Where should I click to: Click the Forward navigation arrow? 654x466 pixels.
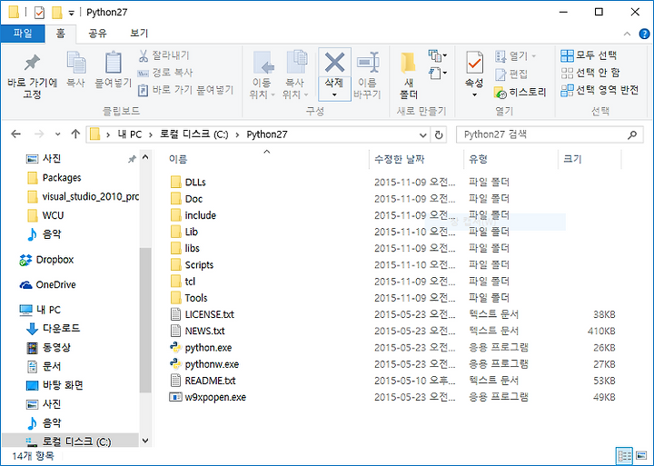(x=39, y=134)
